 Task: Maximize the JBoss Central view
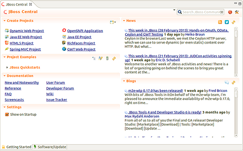[240, 4]
